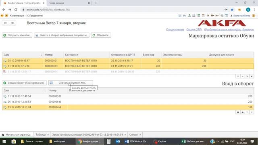Click the 1C forward arrow navigation button
Viewport: 258px width, 145px height.
tap(12, 23)
